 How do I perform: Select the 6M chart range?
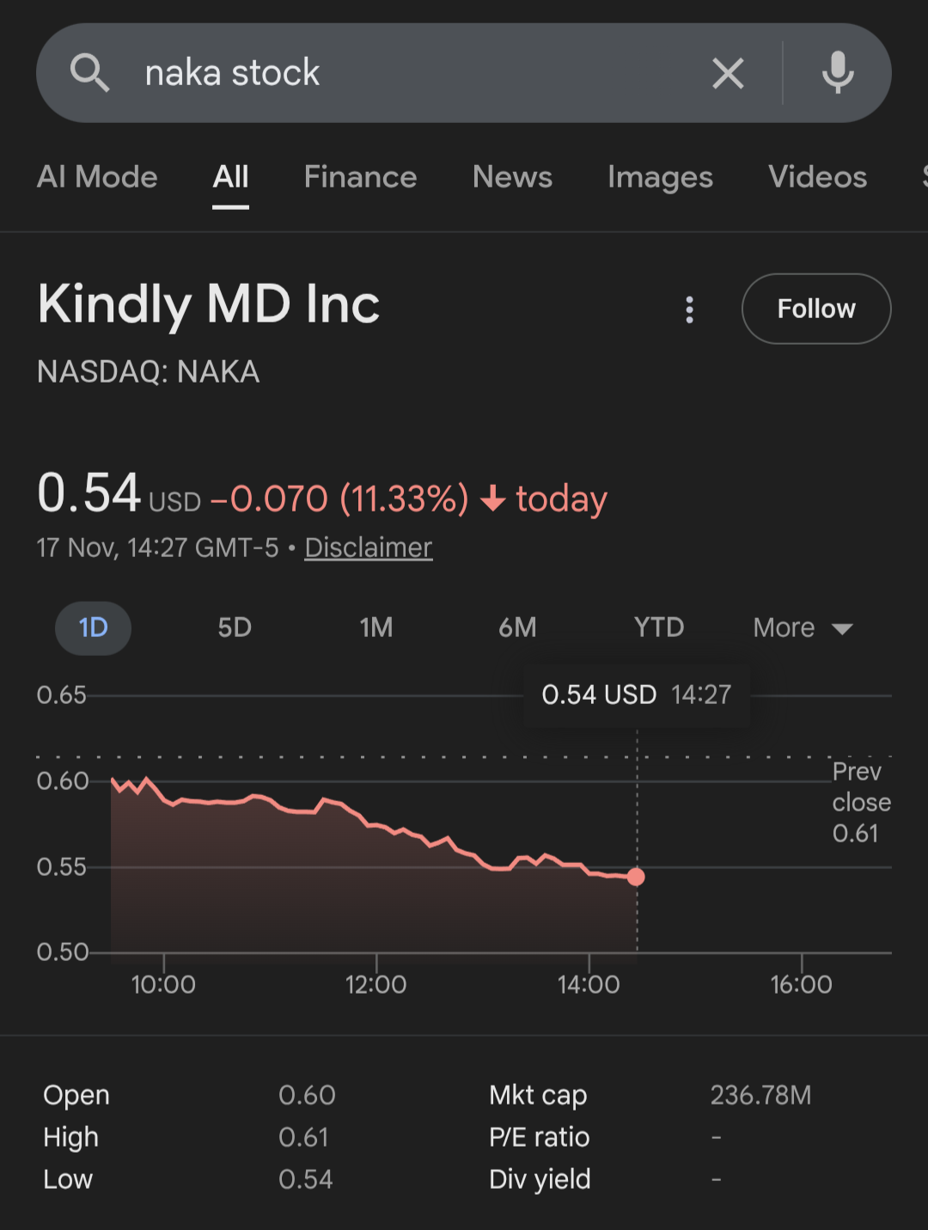coord(517,628)
